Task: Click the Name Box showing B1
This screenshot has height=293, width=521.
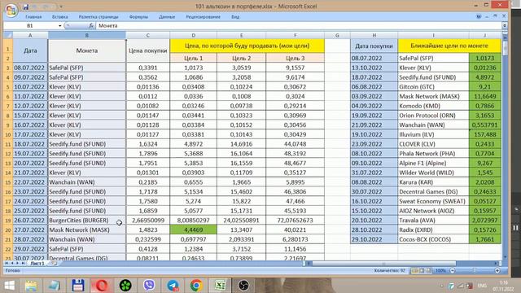Action: pyautogui.click(x=31, y=25)
